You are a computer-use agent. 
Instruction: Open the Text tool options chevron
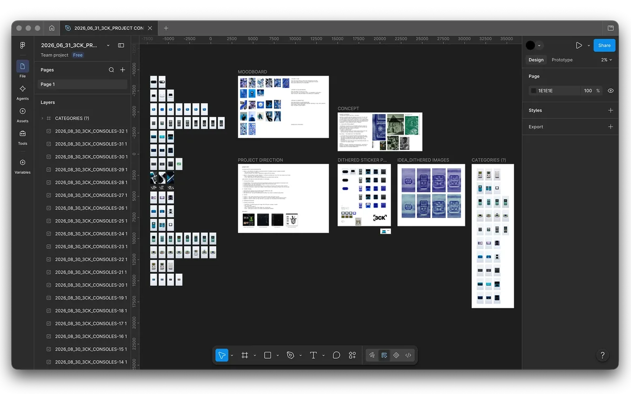pos(323,356)
